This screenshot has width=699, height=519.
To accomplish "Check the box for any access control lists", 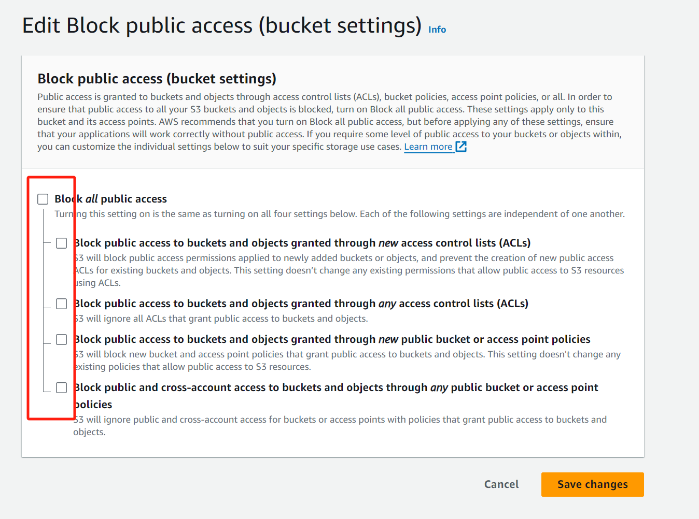I will point(62,304).
